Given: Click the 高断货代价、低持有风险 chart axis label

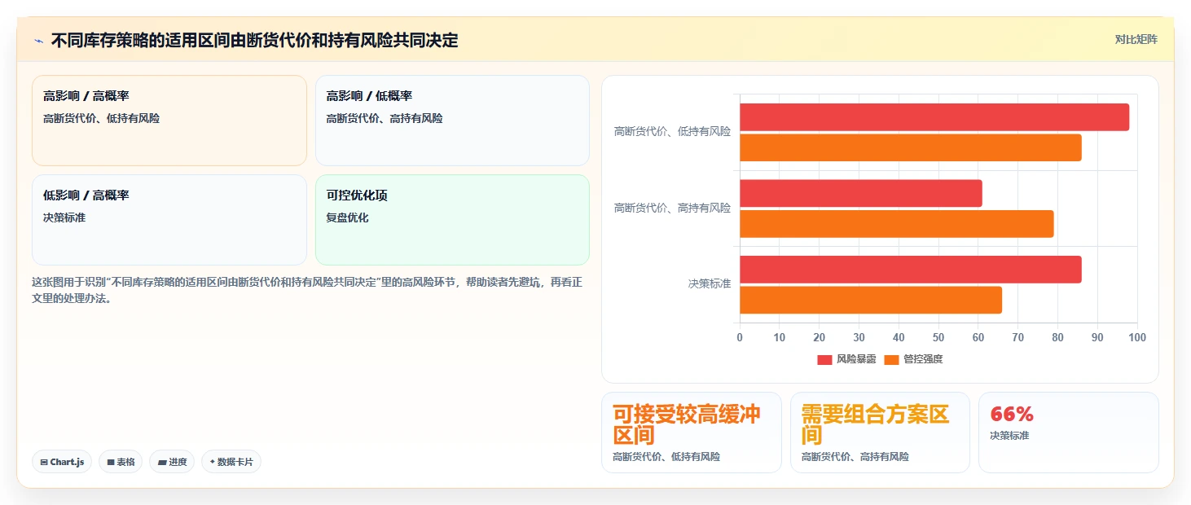Looking at the screenshot, I should click(x=672, y=132).
